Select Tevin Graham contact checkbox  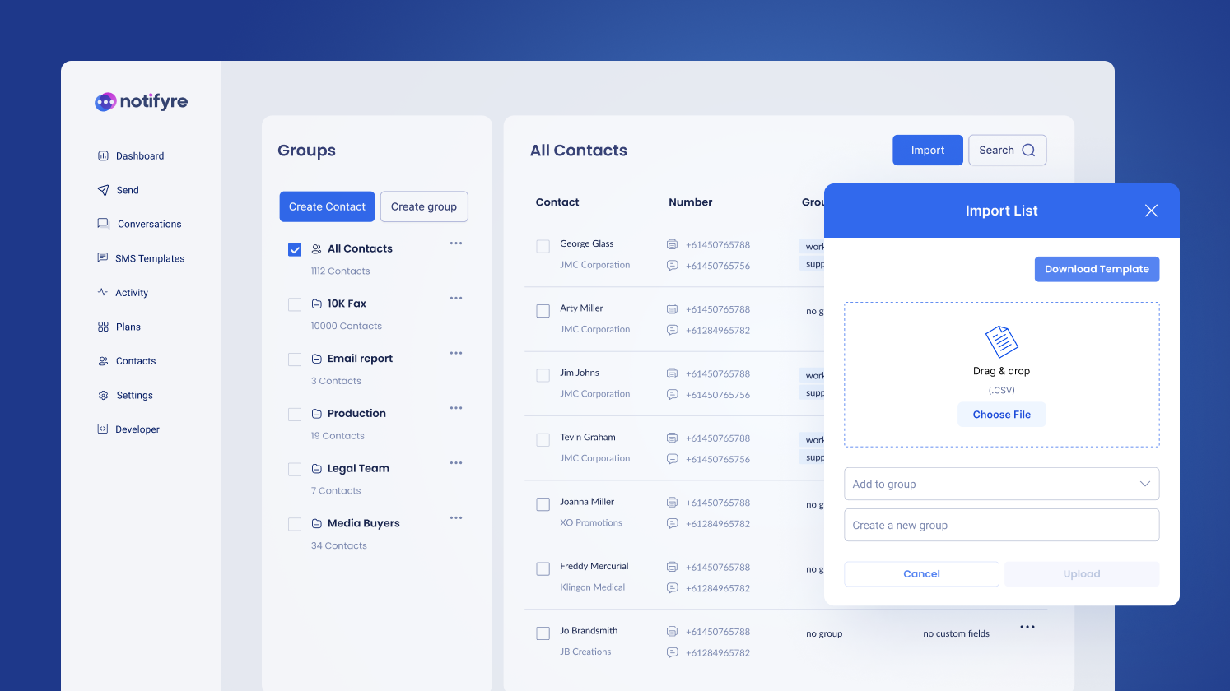coord(543,440)
